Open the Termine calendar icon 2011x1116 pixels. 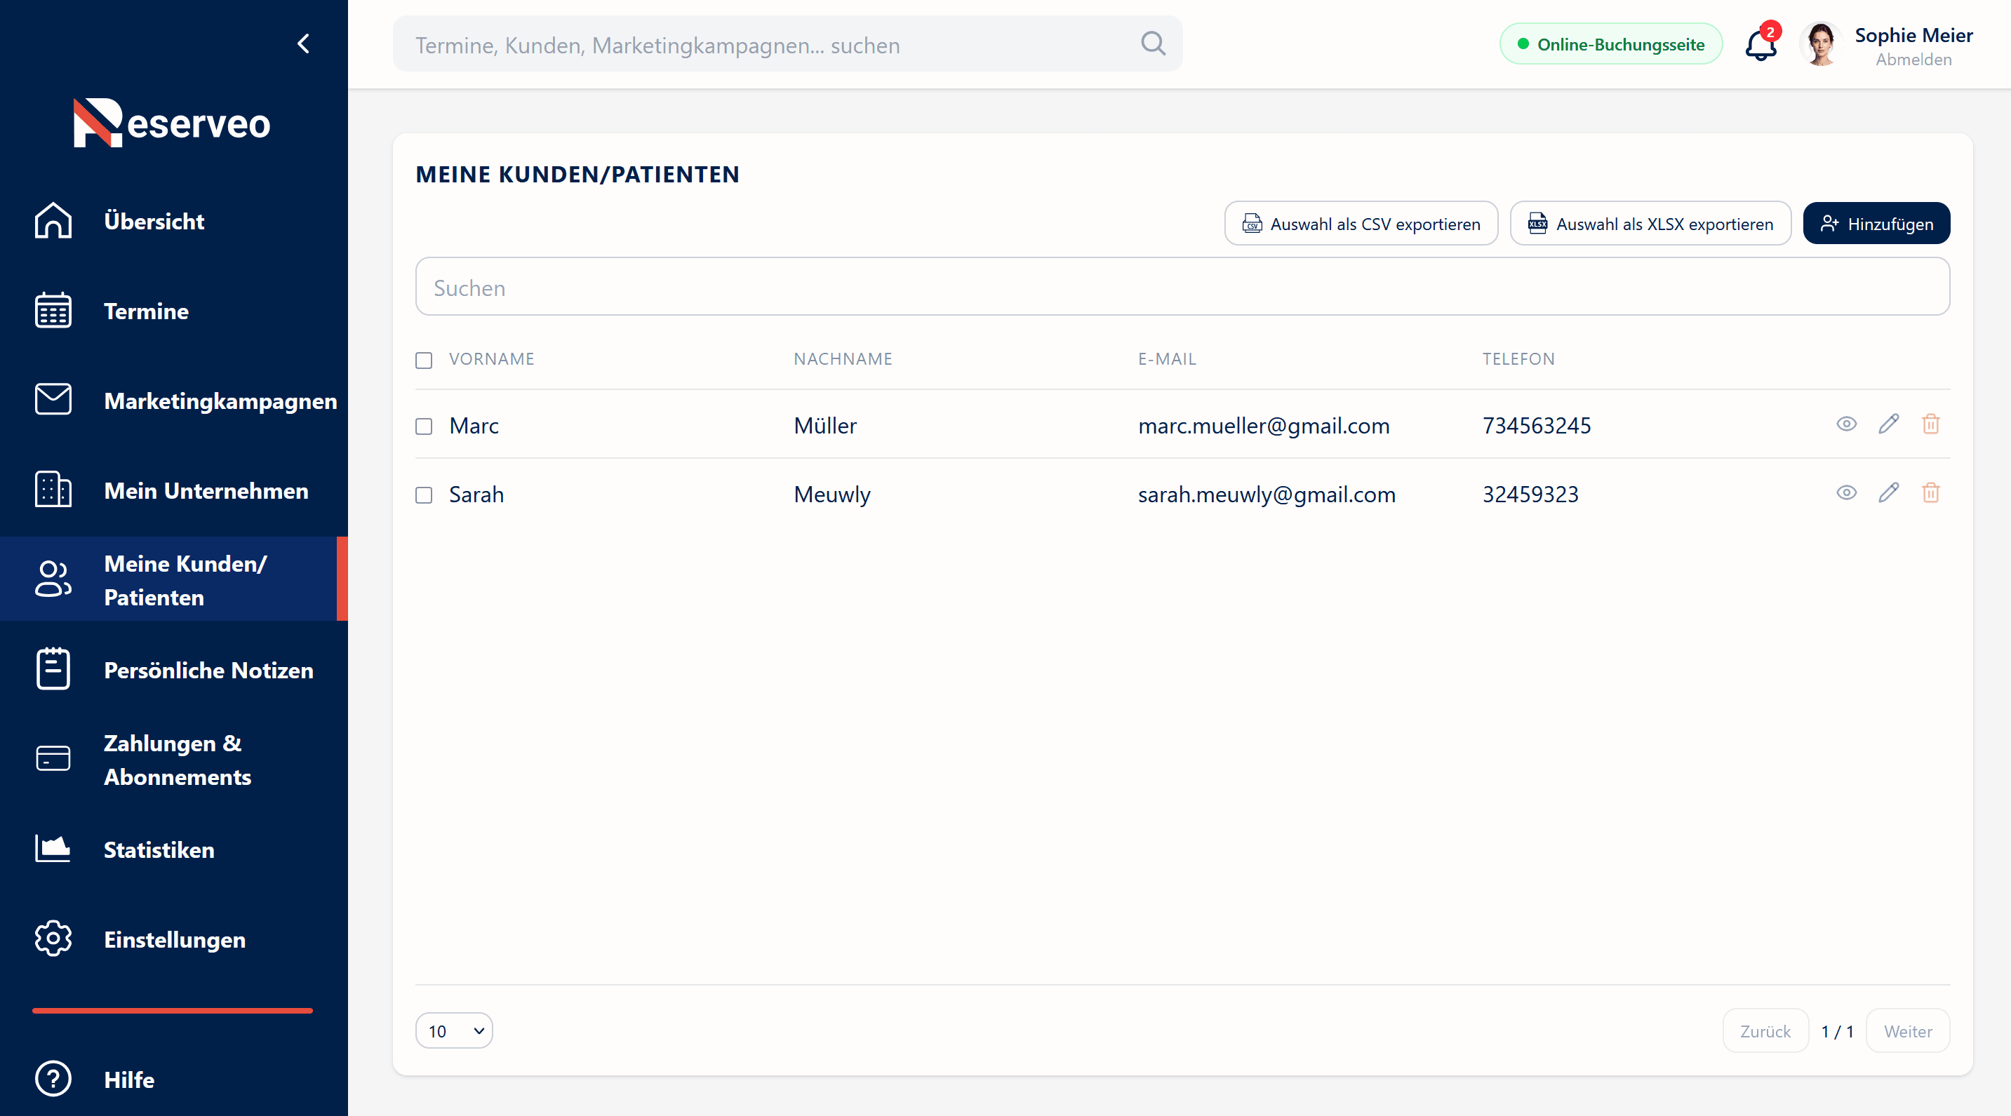pyautogui.click(x=53, y=311)
